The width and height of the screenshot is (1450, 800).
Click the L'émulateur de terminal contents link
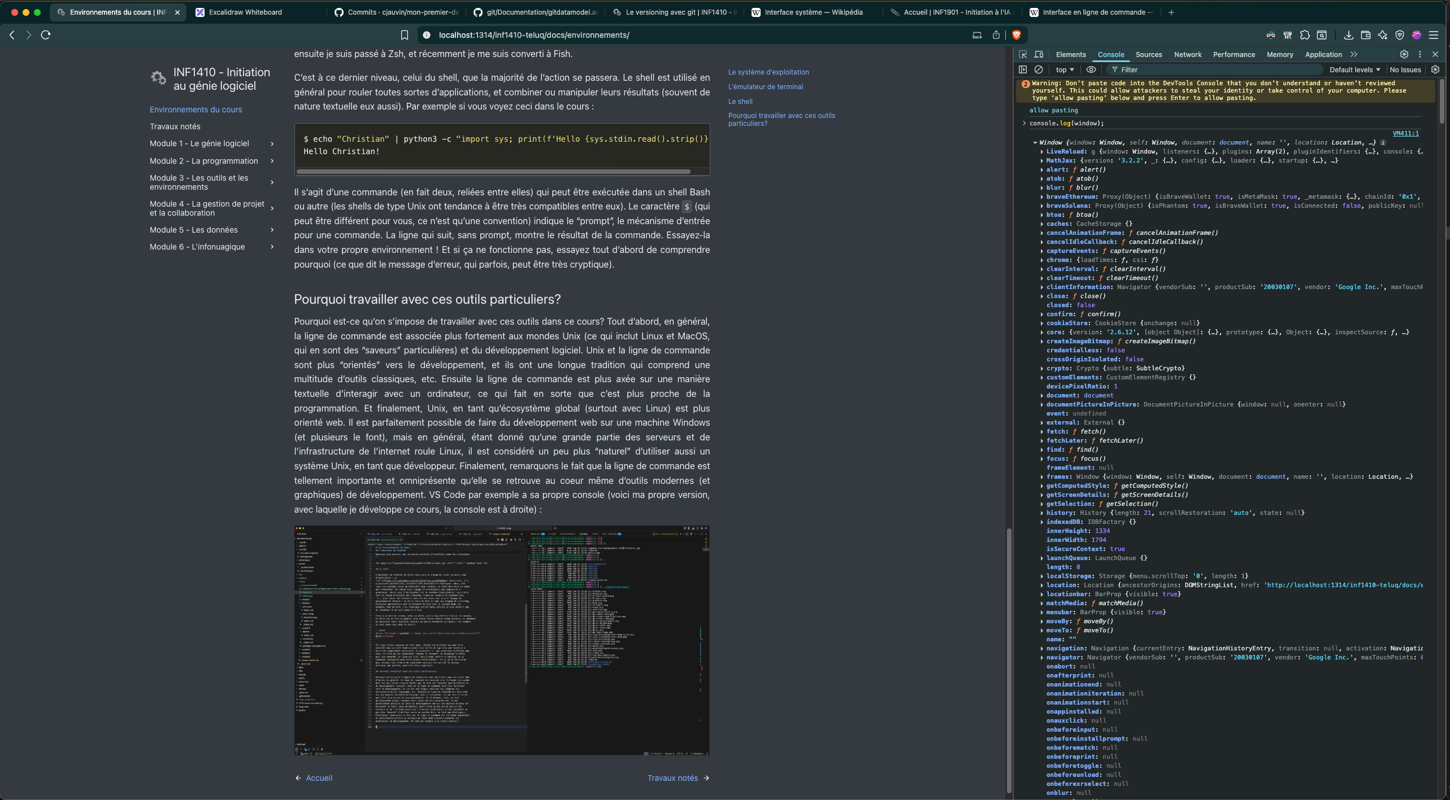click(x=765, y=86)
